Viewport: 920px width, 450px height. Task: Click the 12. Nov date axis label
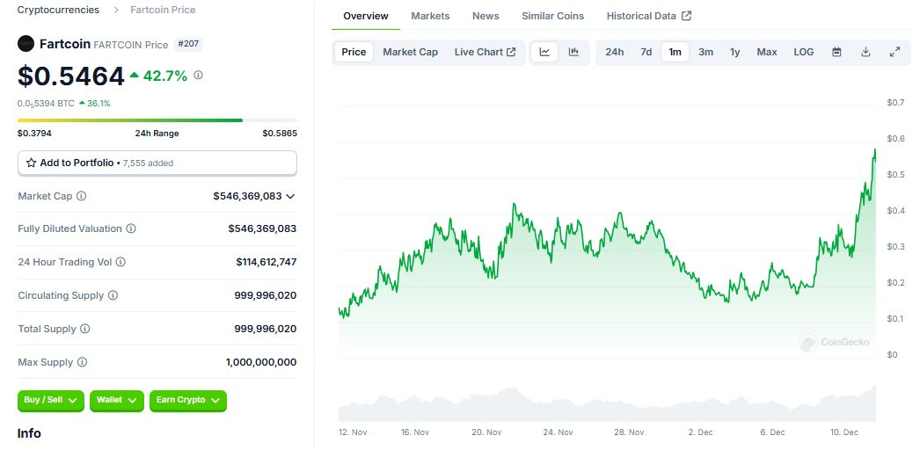click(353, 432)
